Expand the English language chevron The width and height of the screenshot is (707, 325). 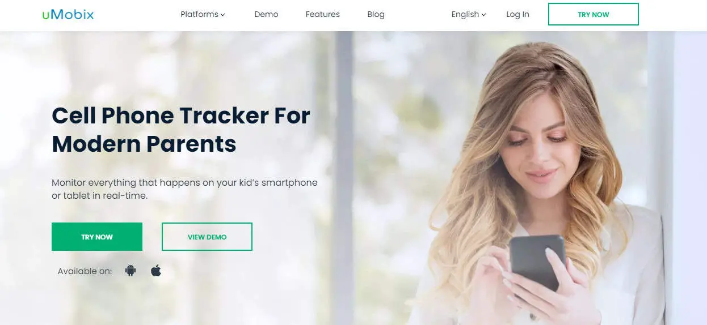click(x=484, y=15)
